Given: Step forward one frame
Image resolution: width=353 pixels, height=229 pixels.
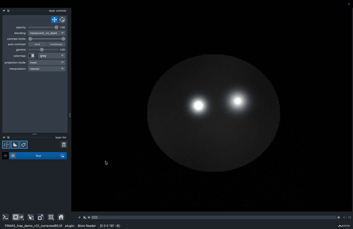Looking at the screenshot, I should (338, 217).
